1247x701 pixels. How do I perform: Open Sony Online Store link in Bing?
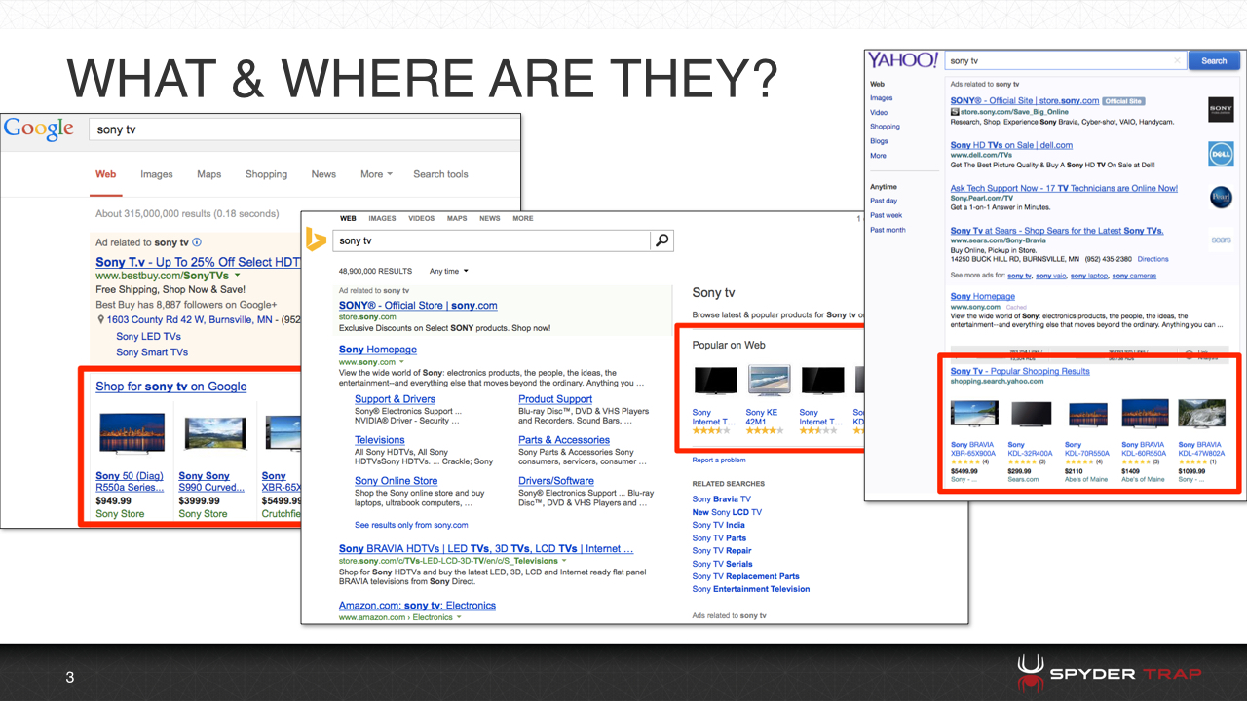tap(397, 481)
